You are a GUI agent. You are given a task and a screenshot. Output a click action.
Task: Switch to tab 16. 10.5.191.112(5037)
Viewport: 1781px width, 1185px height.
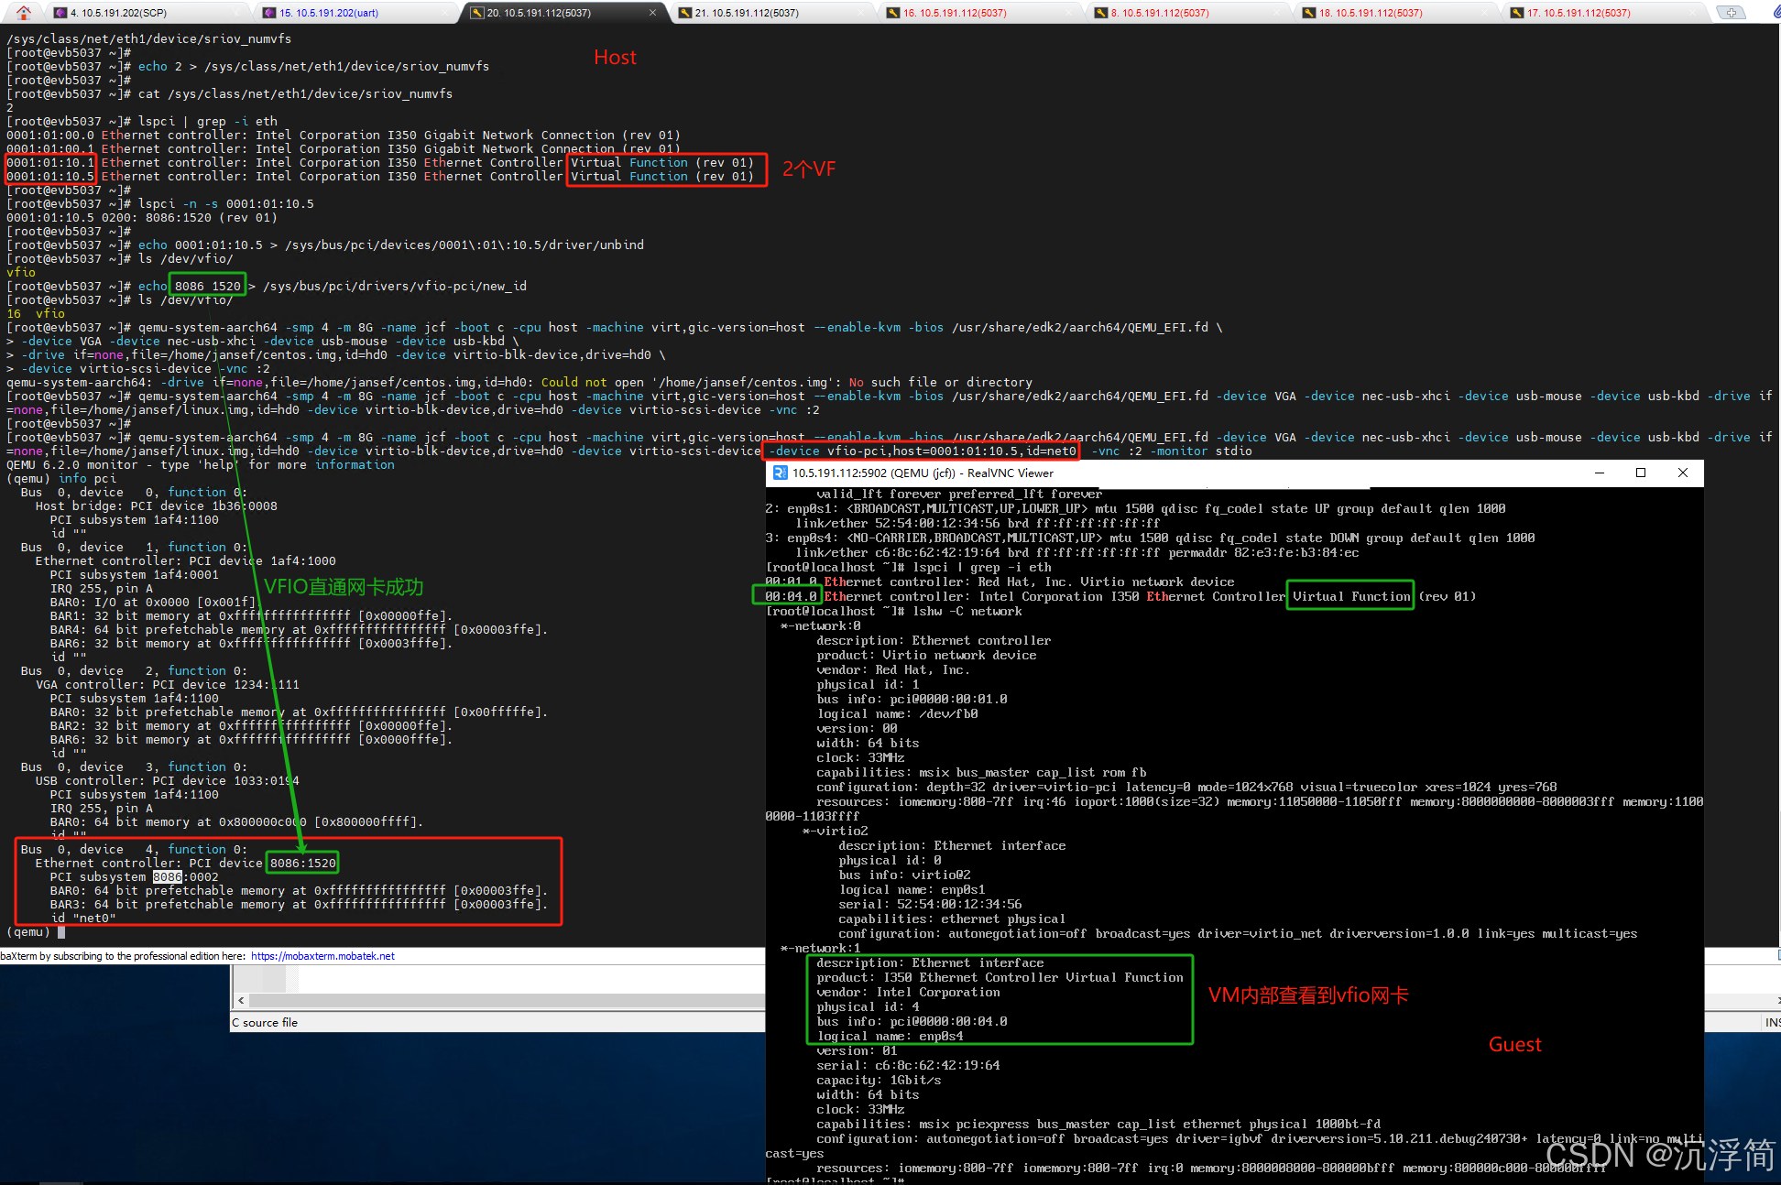[955, 13]
